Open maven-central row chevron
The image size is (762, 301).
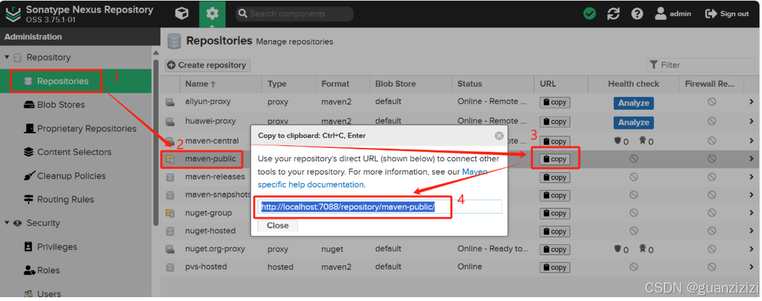[x=751, y=140]
